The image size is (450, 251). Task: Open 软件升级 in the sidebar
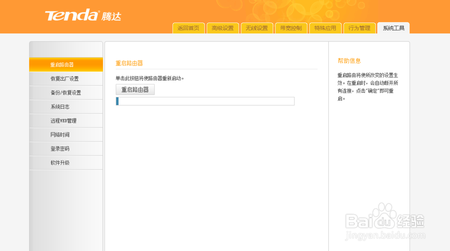66,163
